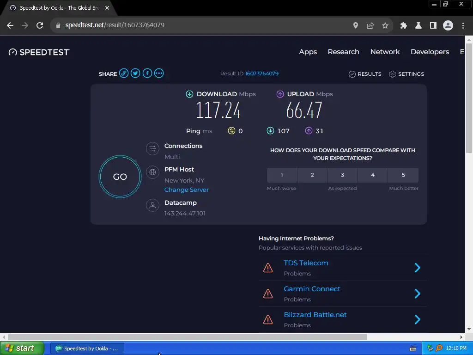Open Blizzard Battle.net problems link
Viewport: 473px width, 355px height.
(315, 315)
